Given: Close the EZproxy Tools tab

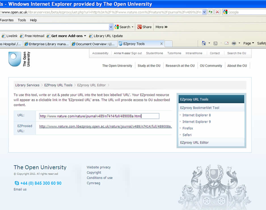Looking at the screenshot, I should (x=162, y=44).
